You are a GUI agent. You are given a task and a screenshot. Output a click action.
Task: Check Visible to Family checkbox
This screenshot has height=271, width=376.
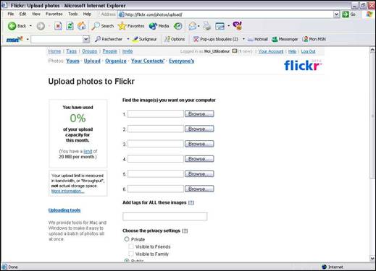click(131, 254)
